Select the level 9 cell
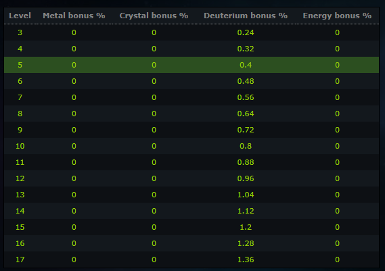The width and height of the screenshot is (385, 271). (20, 130)
